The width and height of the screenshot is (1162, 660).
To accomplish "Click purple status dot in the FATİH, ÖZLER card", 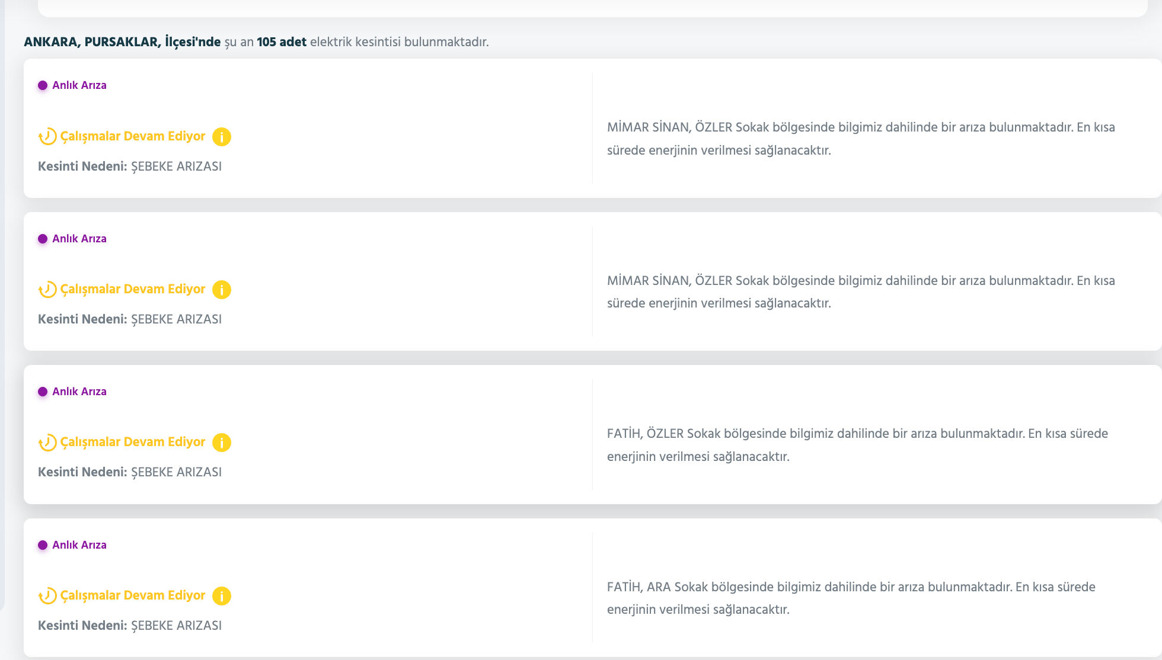I will [43, 392].
